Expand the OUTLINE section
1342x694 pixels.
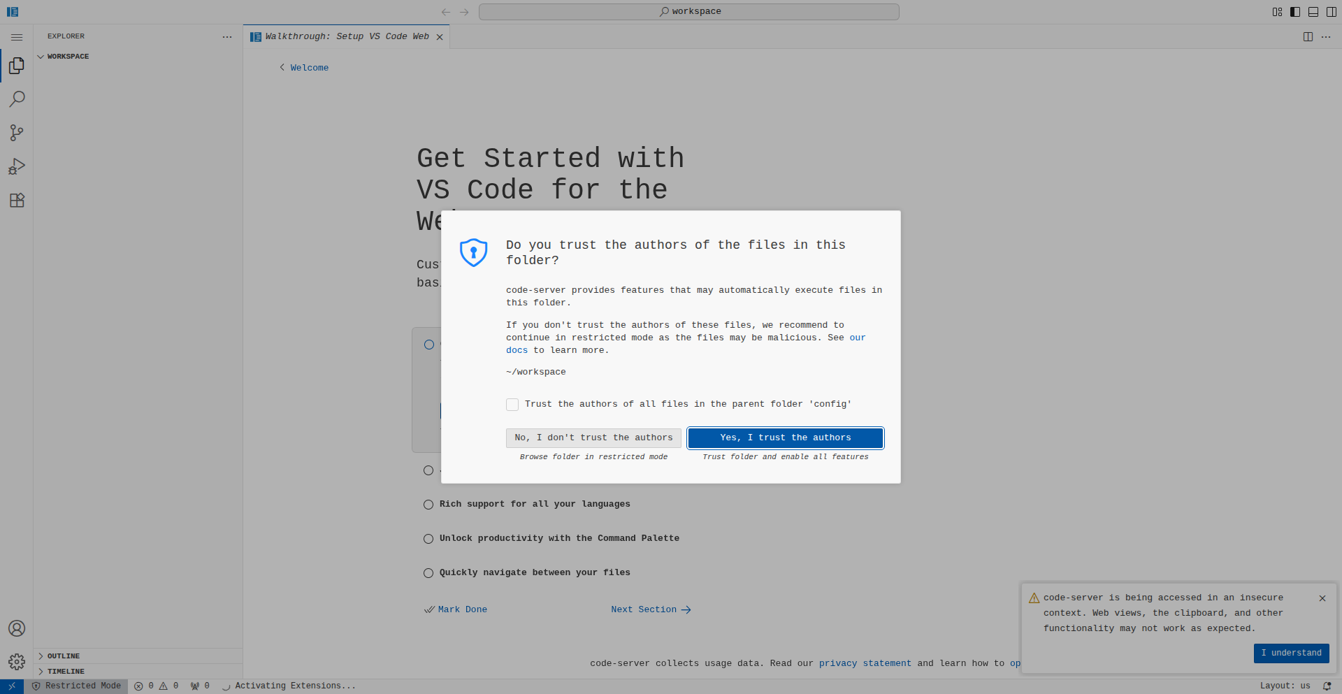[x=138, y=656]
